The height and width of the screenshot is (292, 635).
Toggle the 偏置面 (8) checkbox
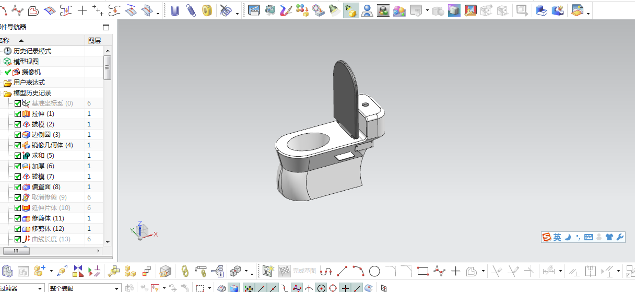(x=18, y=187)
